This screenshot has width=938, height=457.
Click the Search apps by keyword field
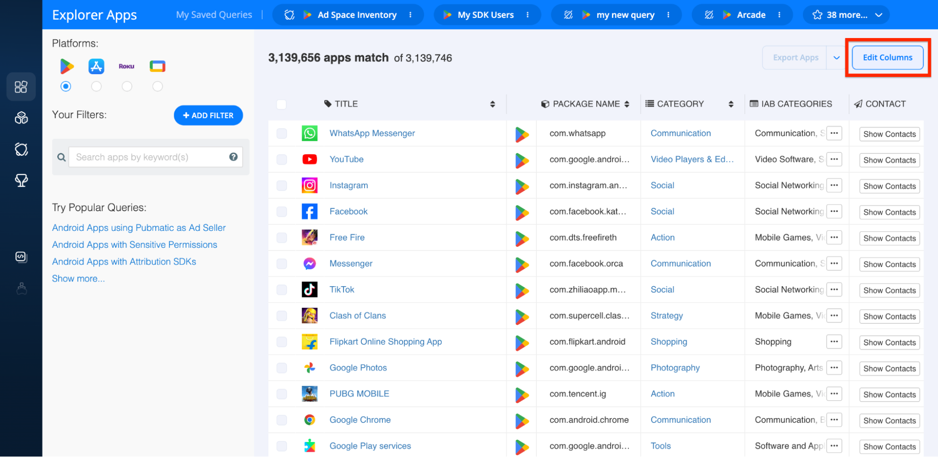pyautogui.click(x=155, y=157)
